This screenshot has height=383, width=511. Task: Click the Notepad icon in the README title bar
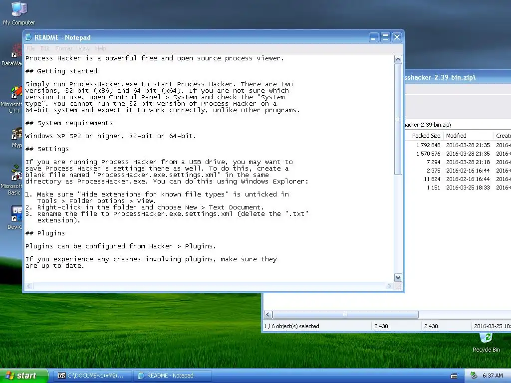28,37
